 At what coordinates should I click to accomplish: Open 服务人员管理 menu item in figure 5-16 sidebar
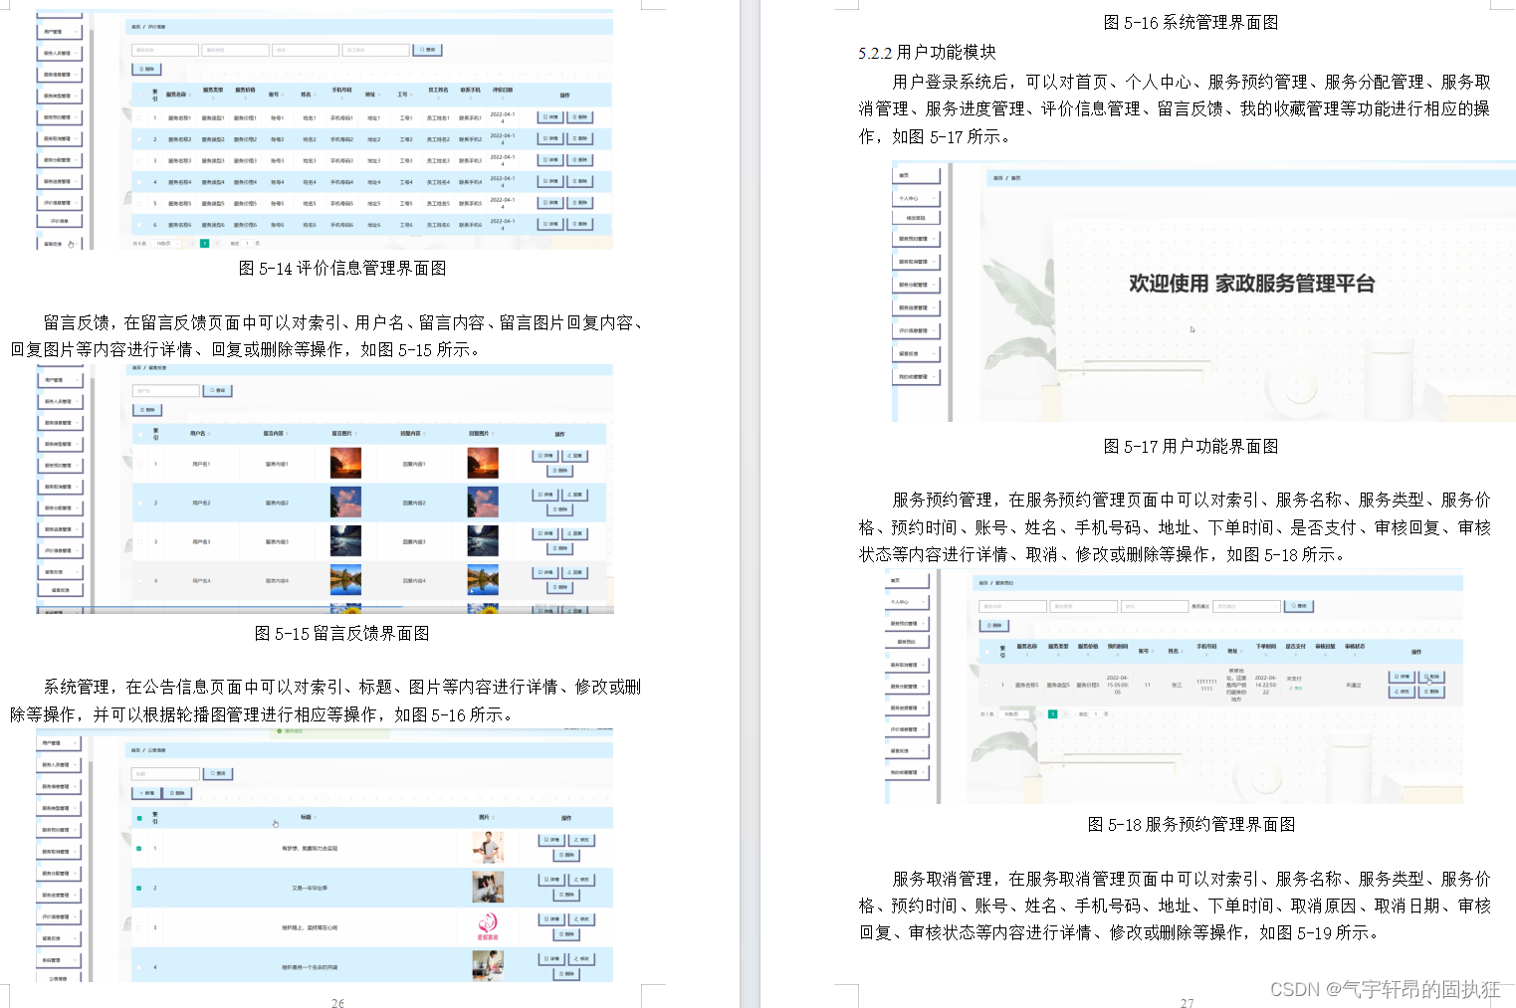tap(60, 765)
